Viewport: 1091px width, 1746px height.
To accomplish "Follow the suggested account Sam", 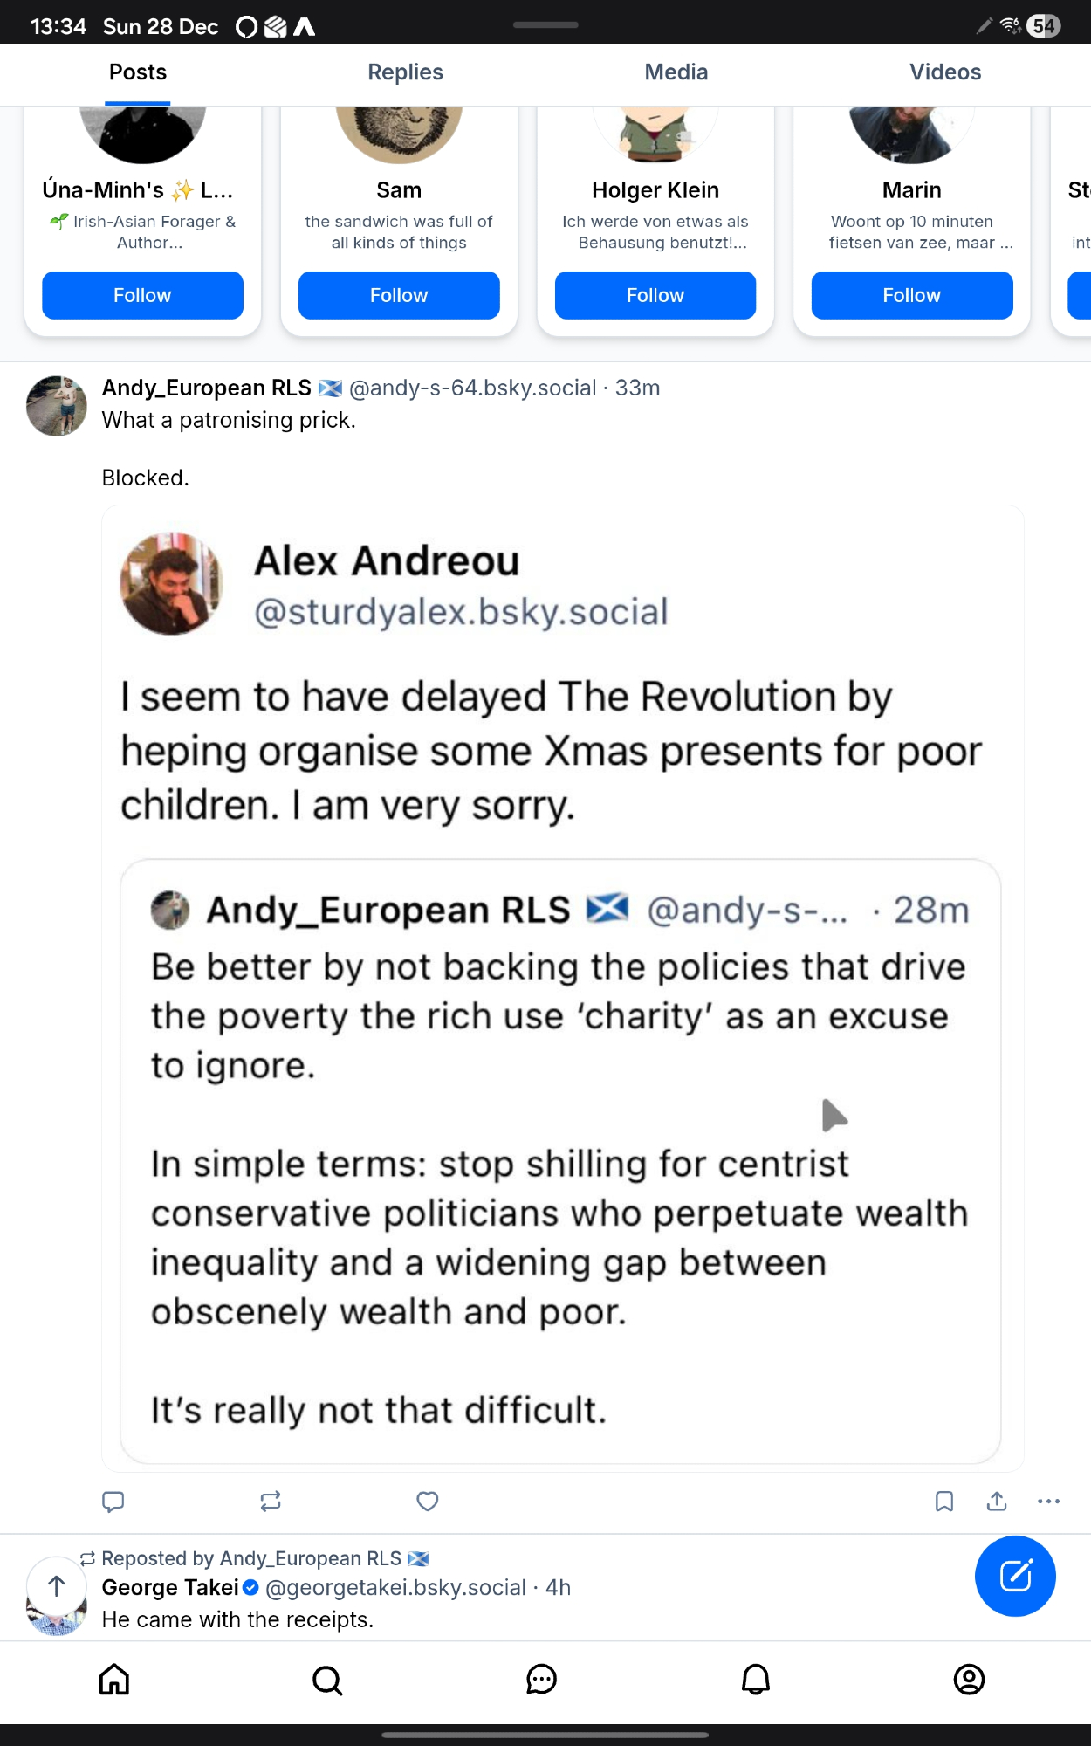I will 399,296.
